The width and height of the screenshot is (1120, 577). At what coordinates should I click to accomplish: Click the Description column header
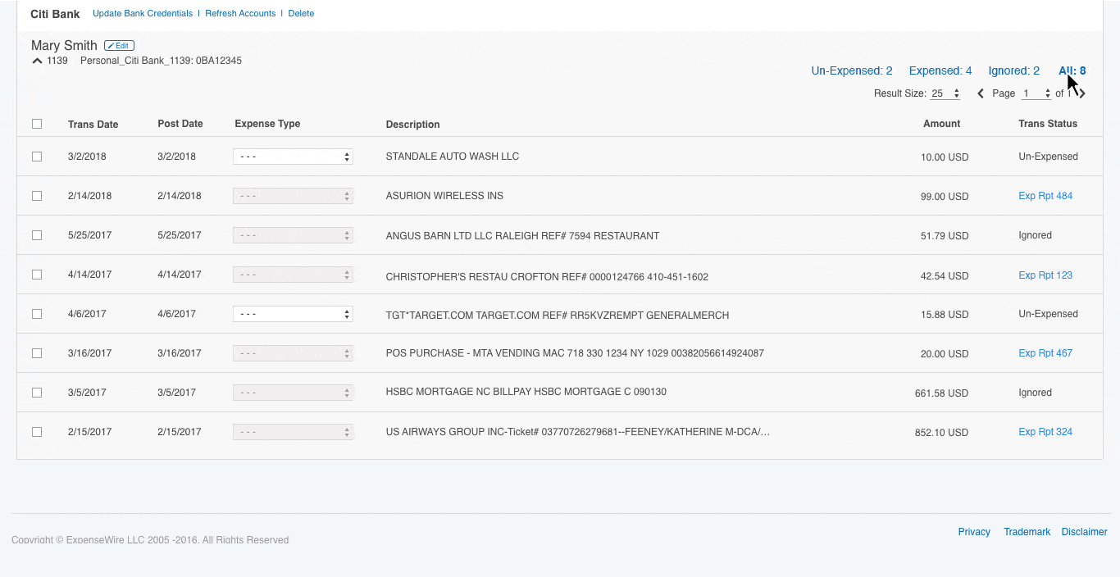click(413, 125)
